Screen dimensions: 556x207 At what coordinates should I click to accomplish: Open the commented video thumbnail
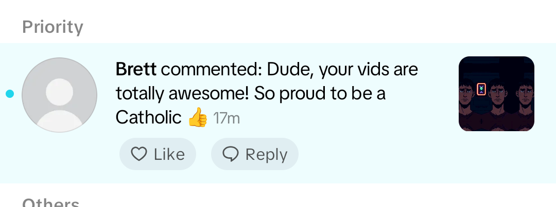496,94
